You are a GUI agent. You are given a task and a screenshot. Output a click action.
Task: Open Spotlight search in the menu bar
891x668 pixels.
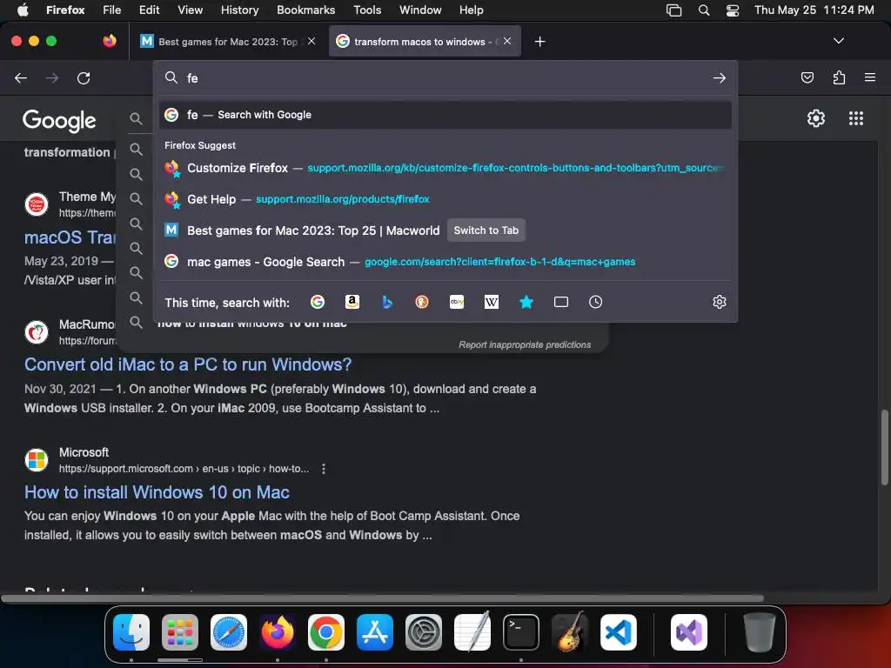pos(704,10)
